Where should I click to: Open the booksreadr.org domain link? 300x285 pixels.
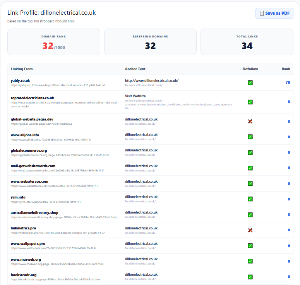[x=24, y=275]
